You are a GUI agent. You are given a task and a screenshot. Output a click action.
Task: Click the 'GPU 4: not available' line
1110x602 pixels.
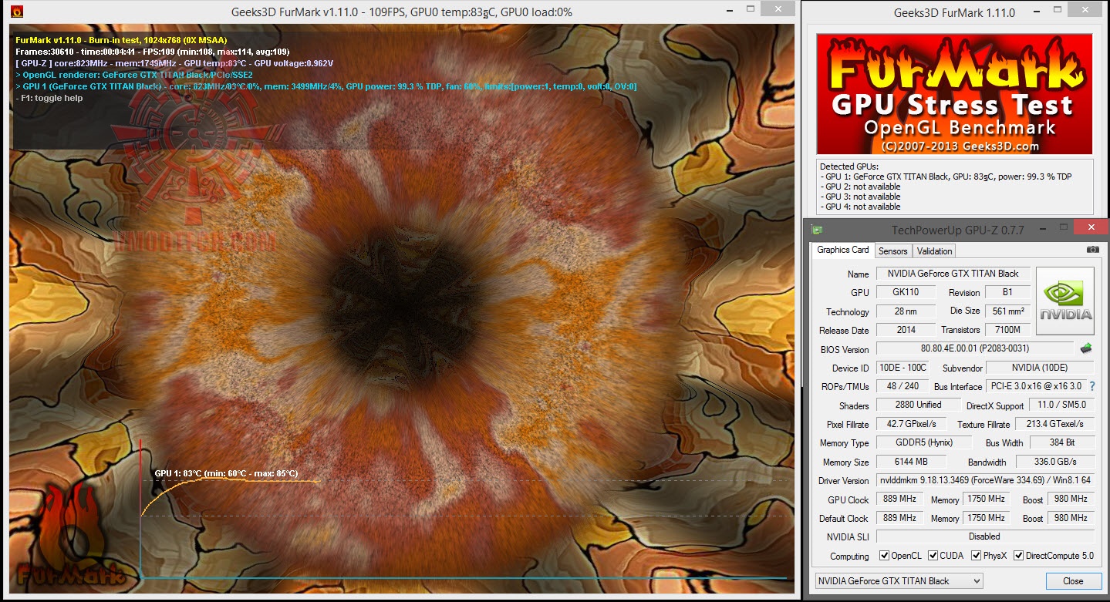click(x=859, y=207)
